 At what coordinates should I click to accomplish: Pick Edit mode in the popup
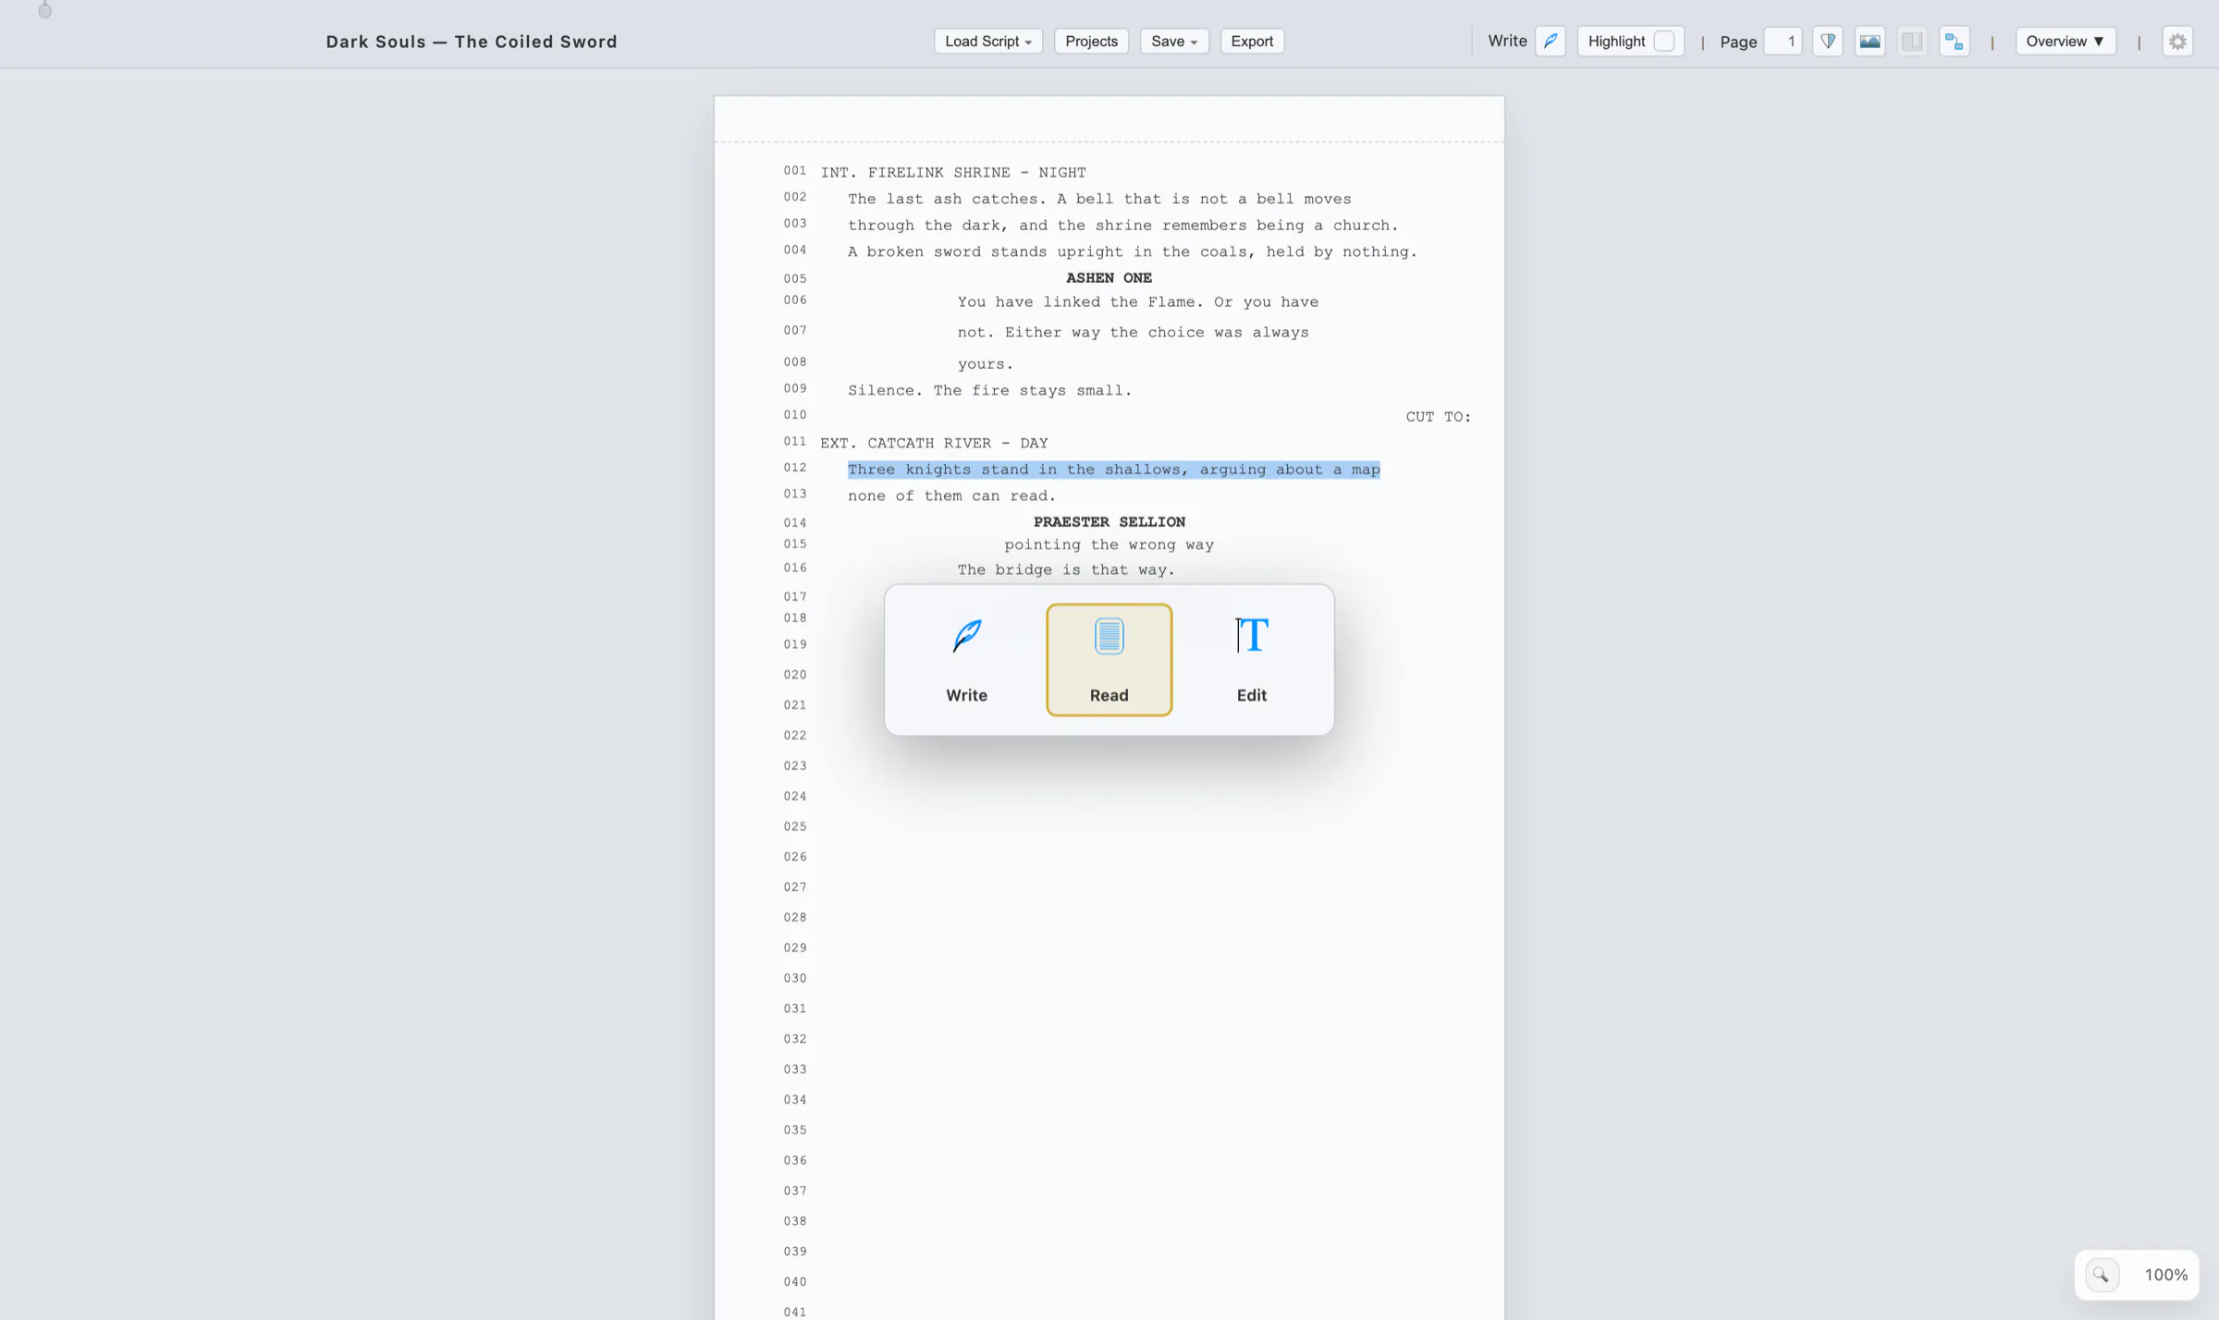tap(1252, 660)
